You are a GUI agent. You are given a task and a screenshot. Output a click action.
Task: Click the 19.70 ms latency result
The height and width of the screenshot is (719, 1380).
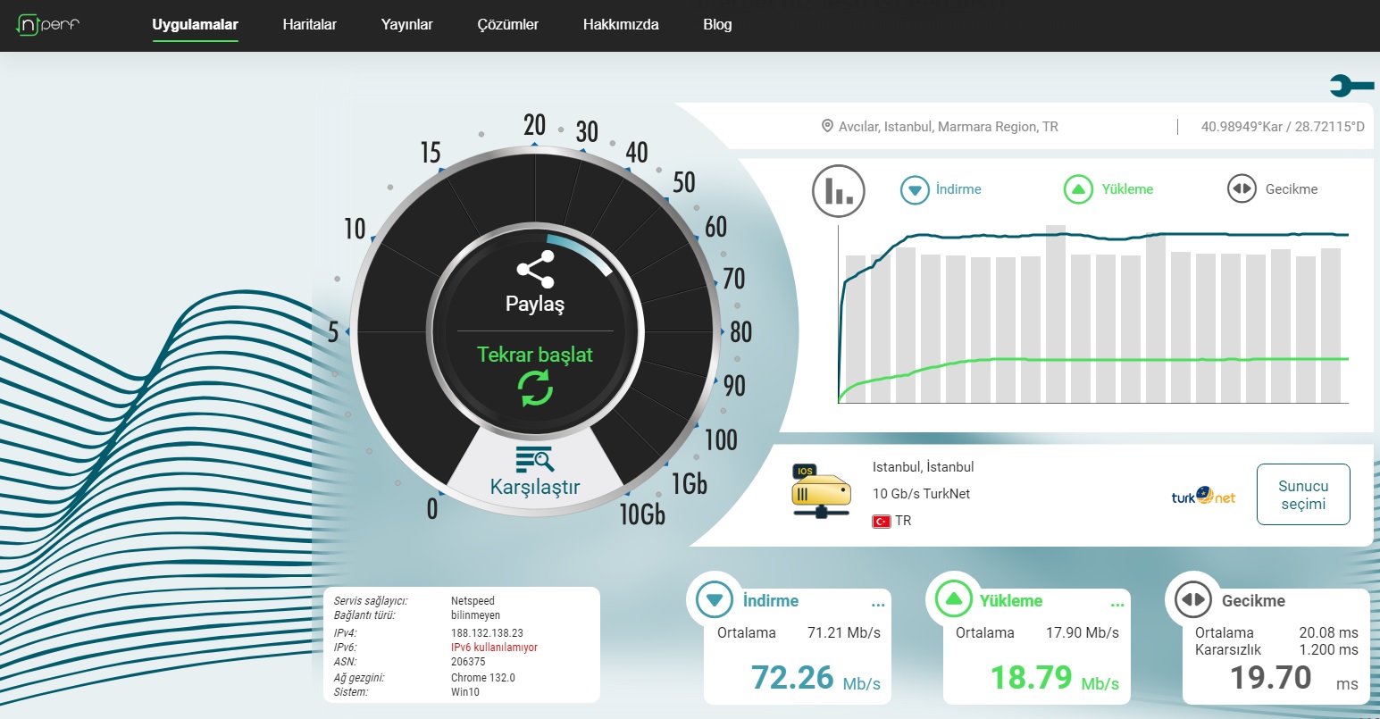1293,678
